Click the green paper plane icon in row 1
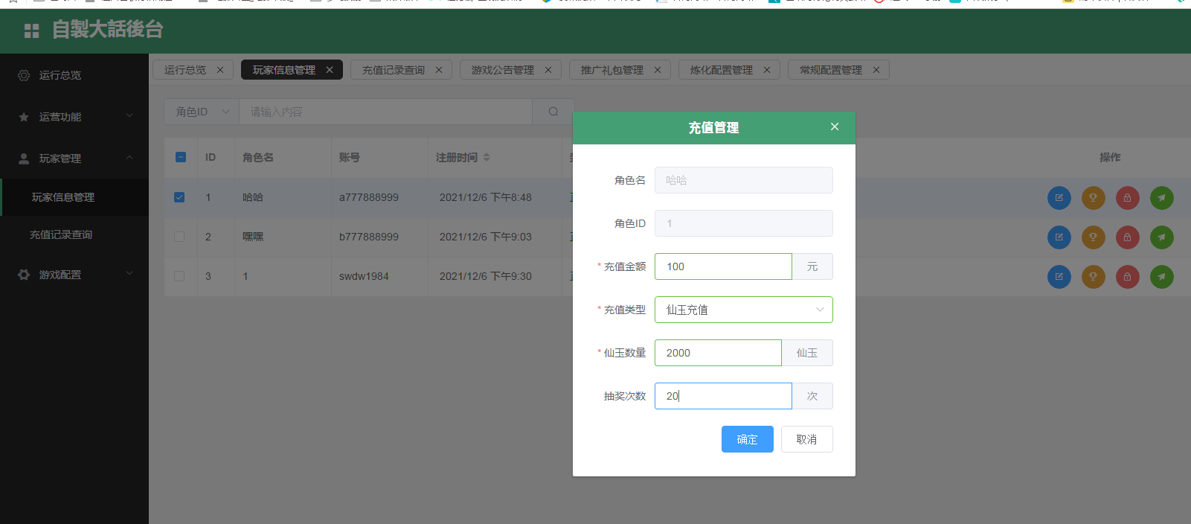This screenshot has width=1191, height=524. [1161, 198]
